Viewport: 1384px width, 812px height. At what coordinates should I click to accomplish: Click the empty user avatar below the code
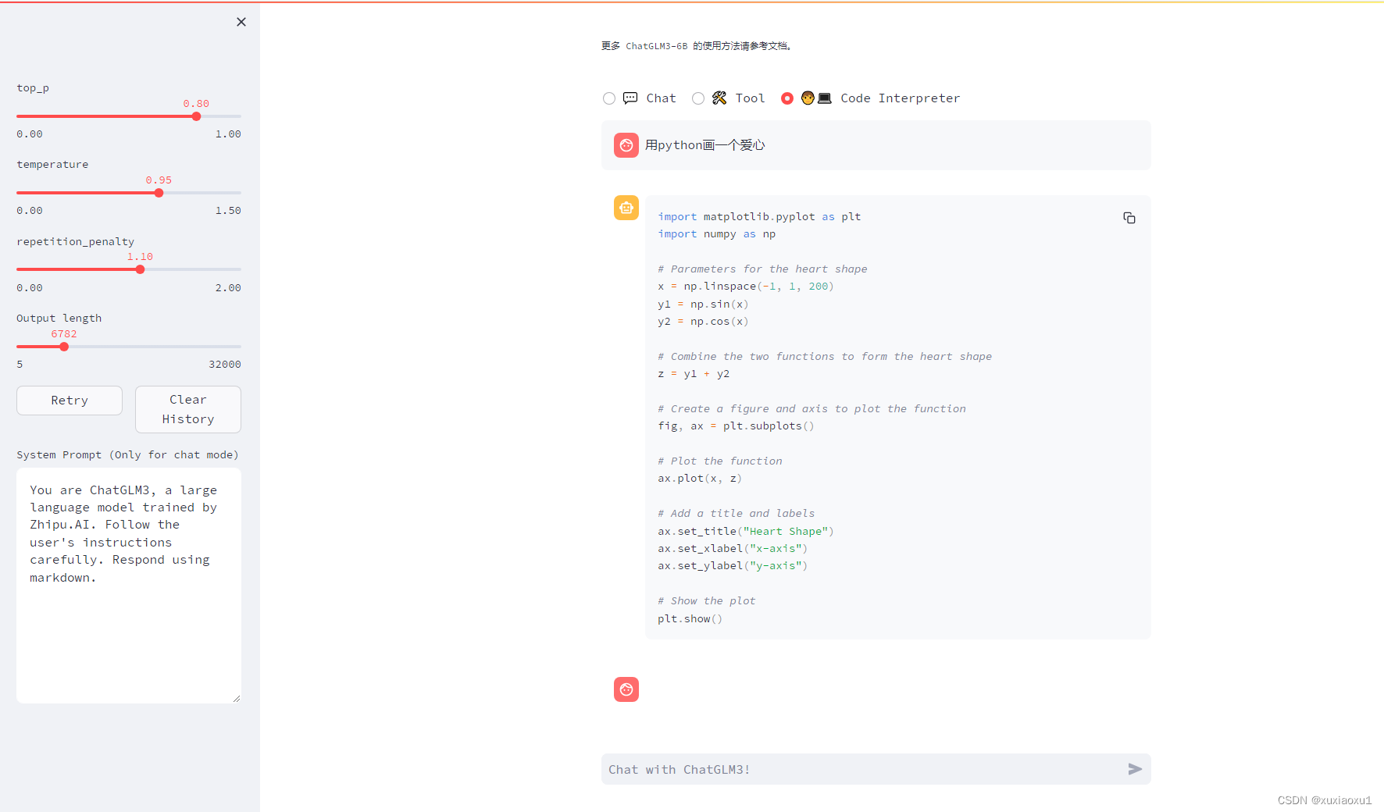pyautogui.click(x=626, y=689)
